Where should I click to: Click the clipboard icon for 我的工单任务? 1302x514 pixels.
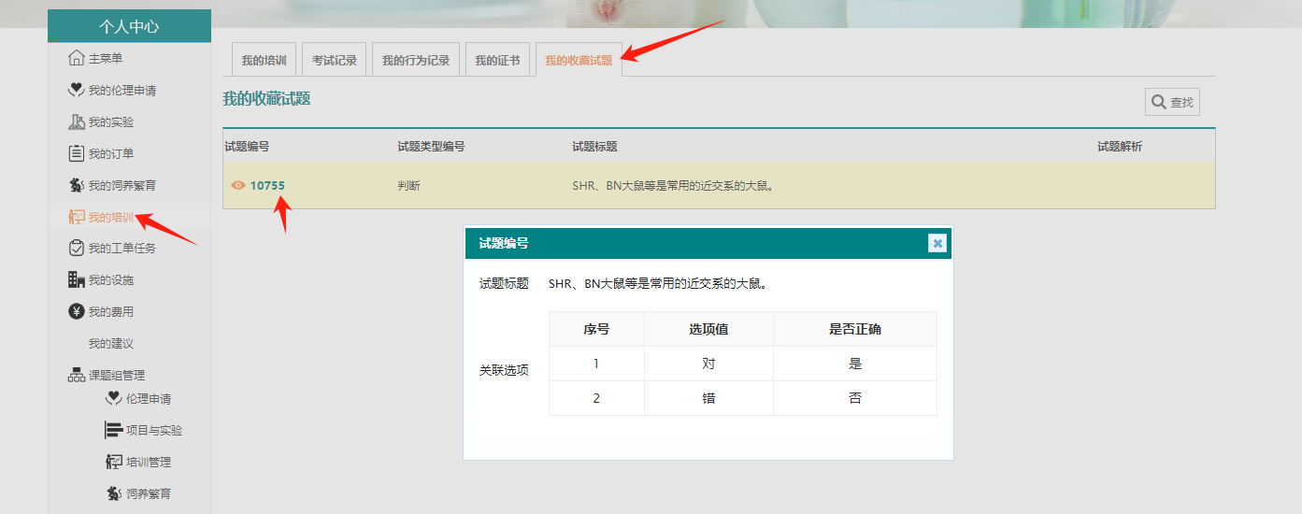[77, 248]
